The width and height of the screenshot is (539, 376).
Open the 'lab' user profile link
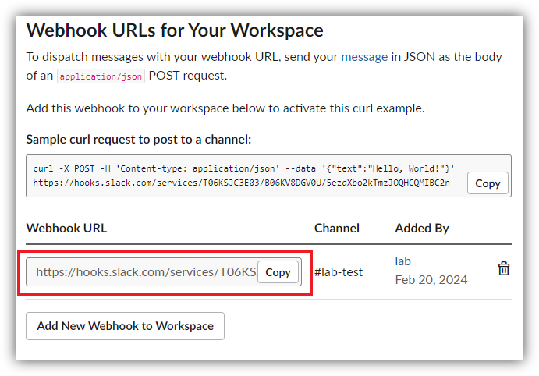(402, 261)
